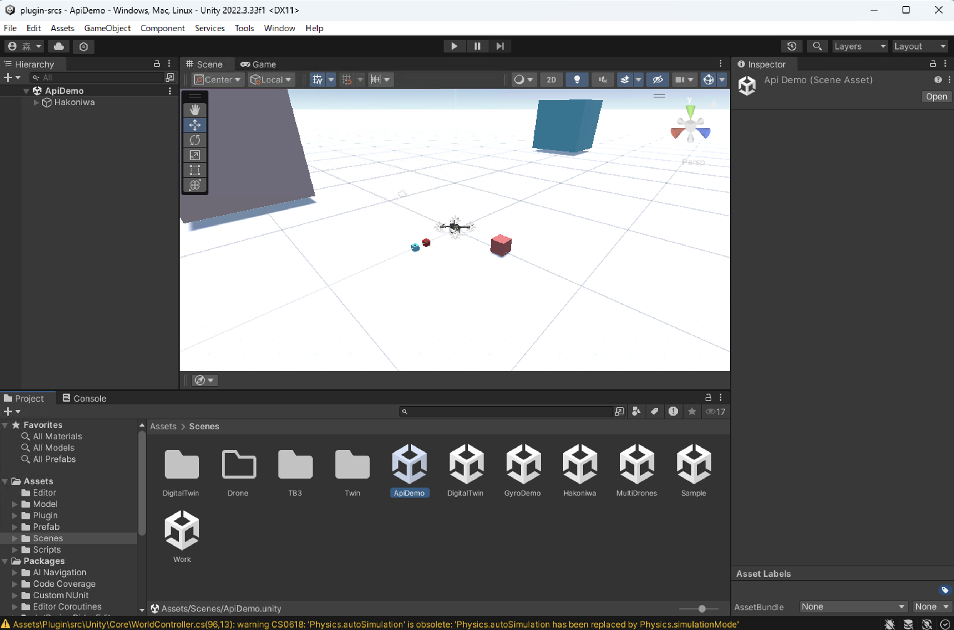Select the Scale tool in Scene
This screenshot has height=630, width=954.
point(195,155)
